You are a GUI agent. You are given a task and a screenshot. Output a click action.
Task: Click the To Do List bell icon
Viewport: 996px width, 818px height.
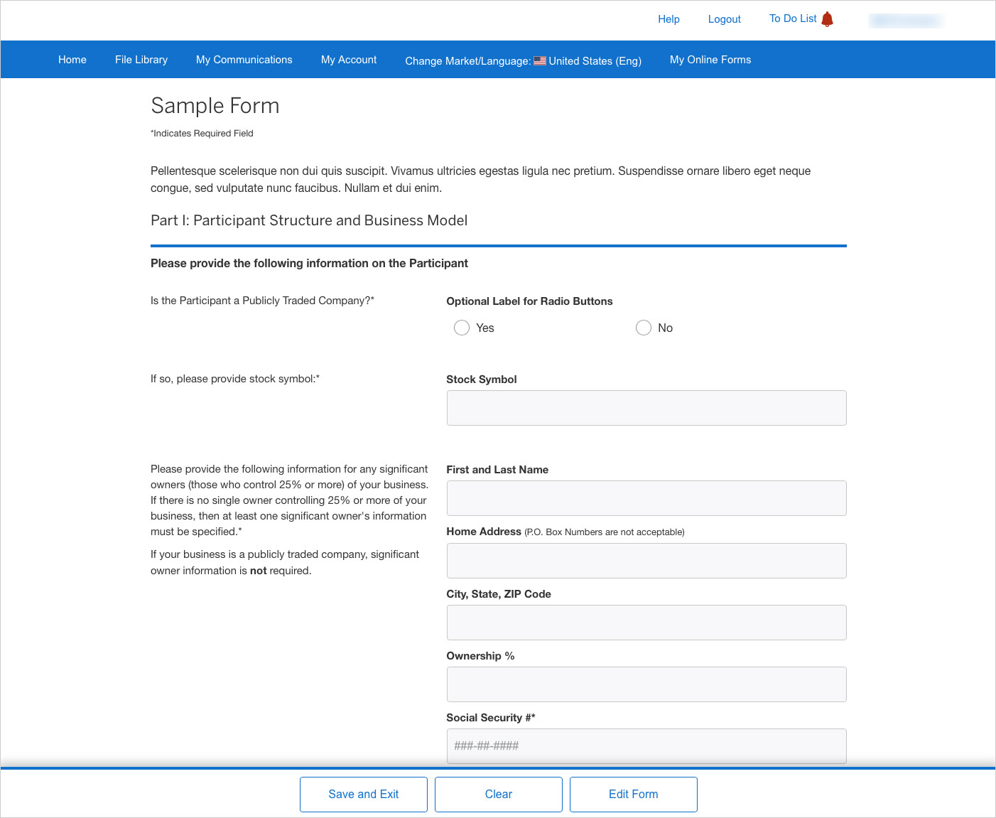(x=827, y=19)
